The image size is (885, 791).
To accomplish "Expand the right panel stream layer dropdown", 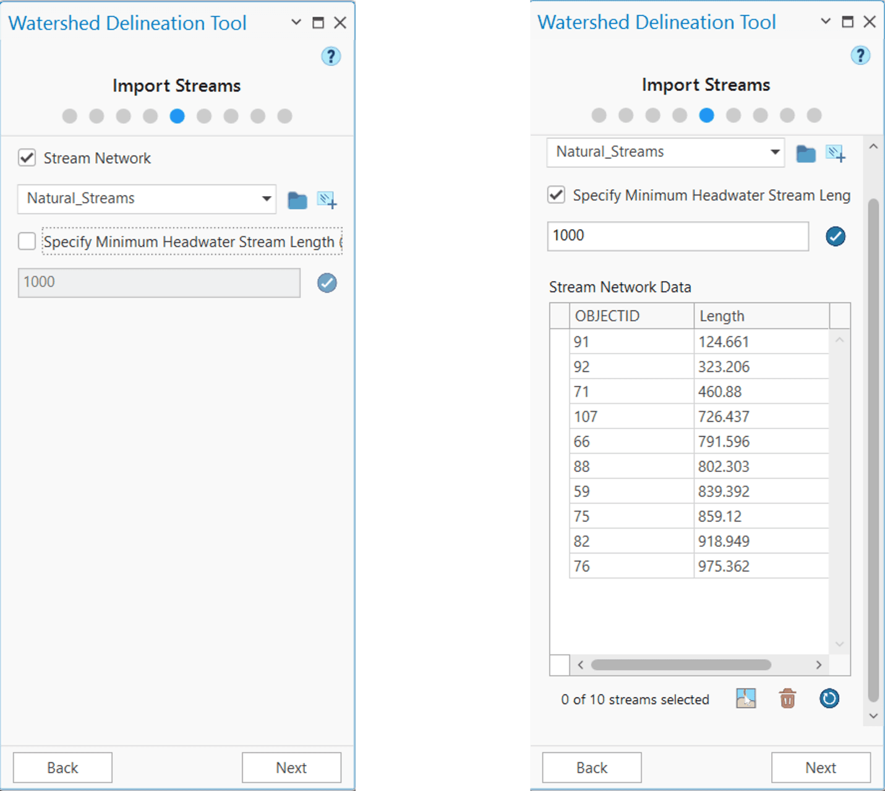I will 775,152.
